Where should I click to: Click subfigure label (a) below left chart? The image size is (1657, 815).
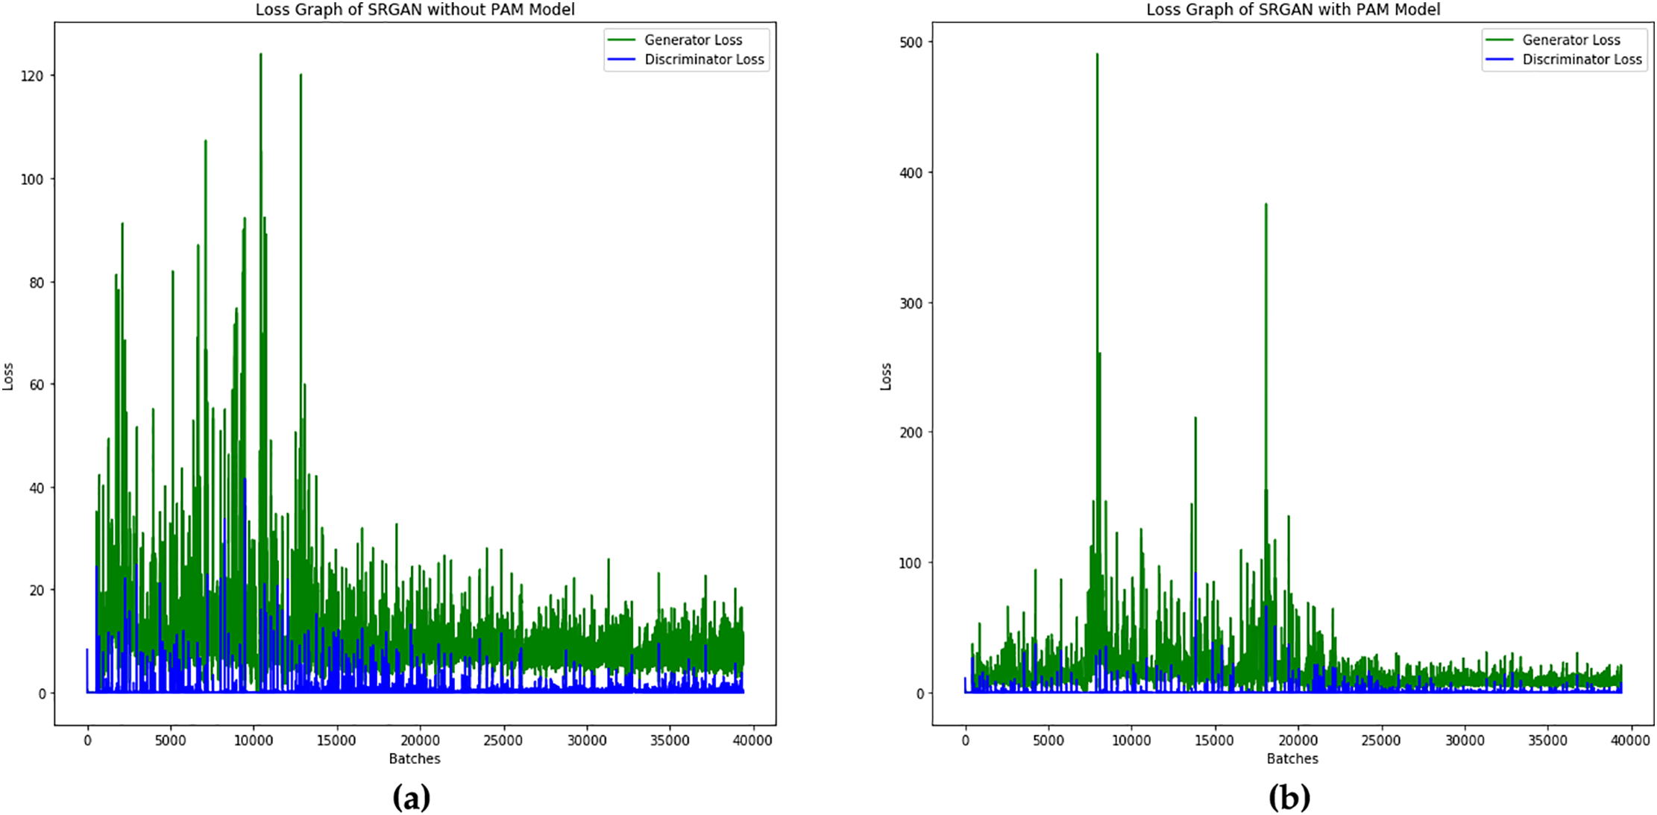pos(411,797)
